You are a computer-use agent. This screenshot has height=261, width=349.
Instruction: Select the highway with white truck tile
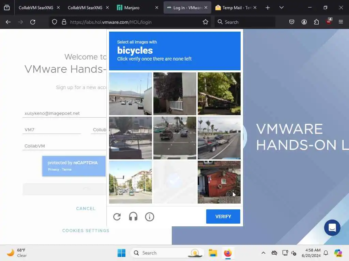(131, 94)
